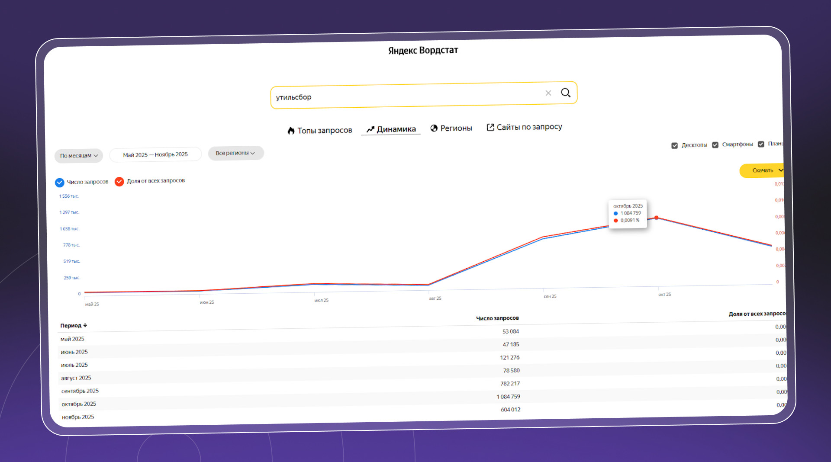
Task: Click the Яндекс Вордстат logo link
Action: coord(423,50)
